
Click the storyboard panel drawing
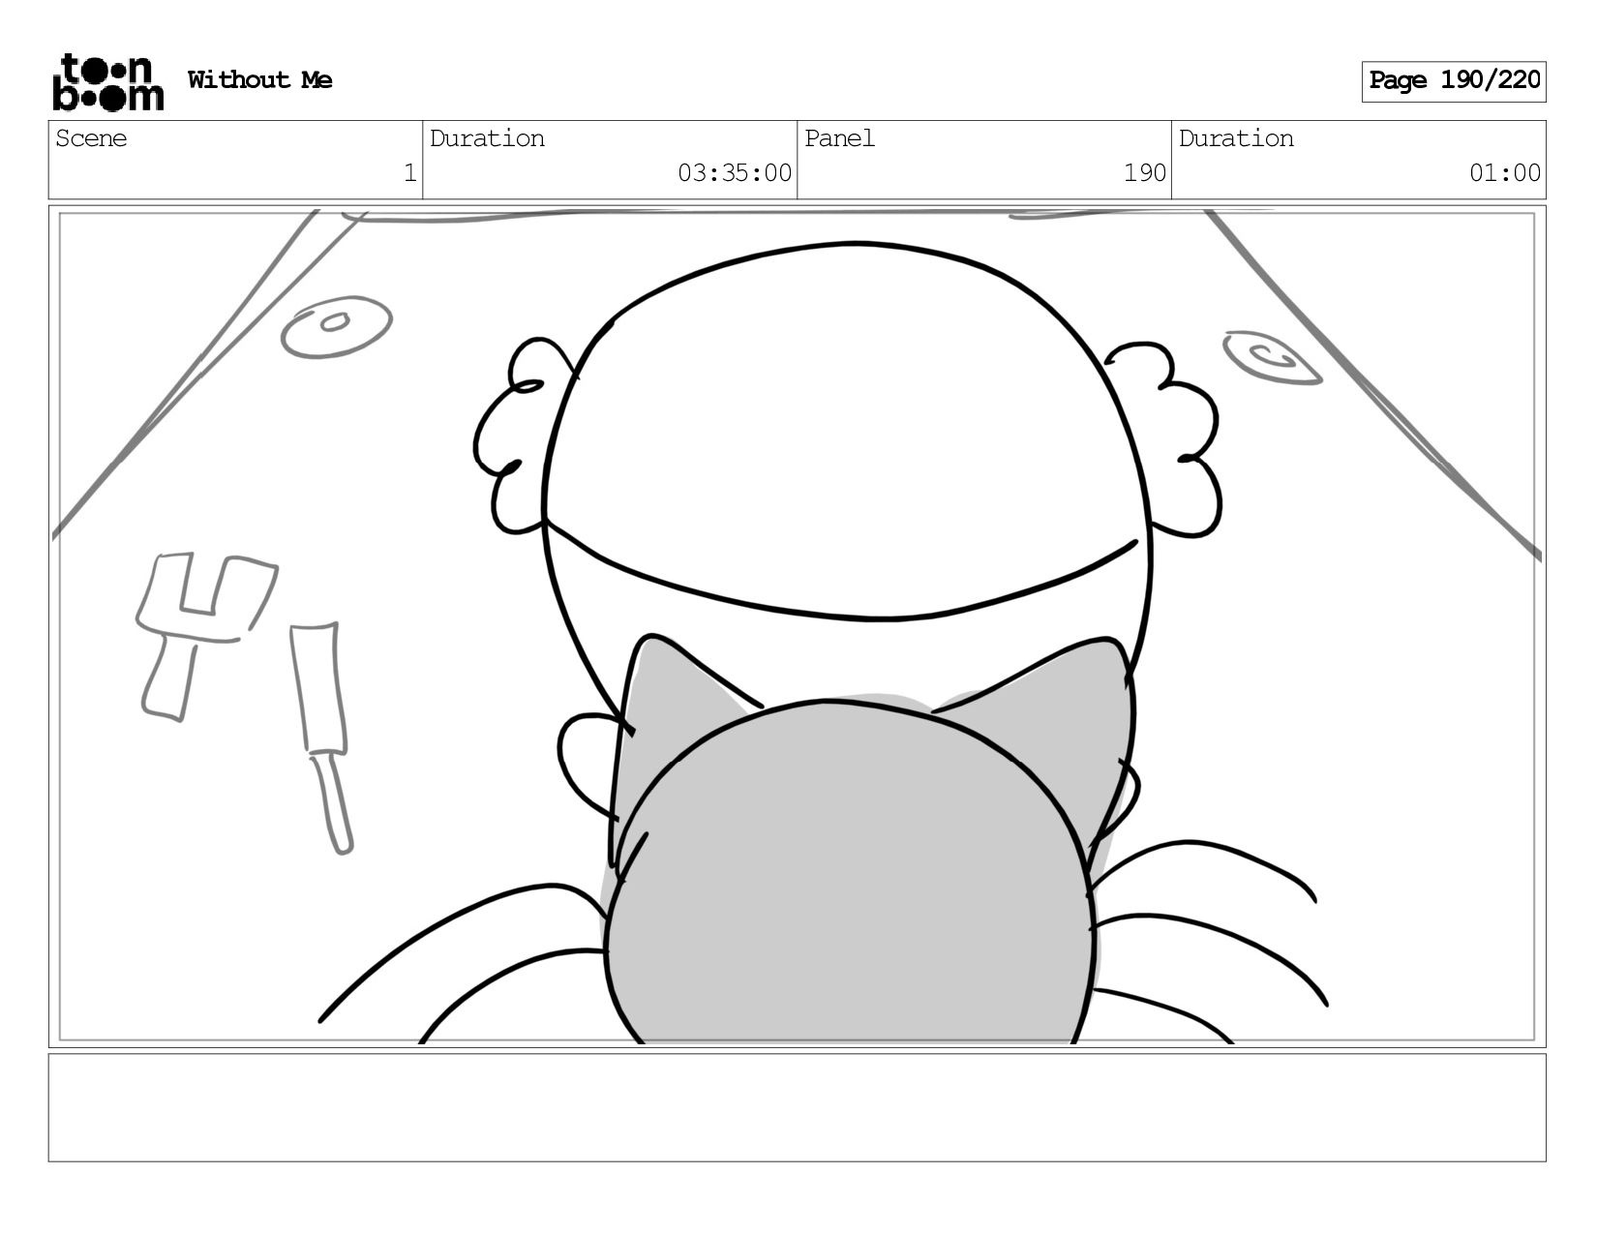click(x=798, y=626)
